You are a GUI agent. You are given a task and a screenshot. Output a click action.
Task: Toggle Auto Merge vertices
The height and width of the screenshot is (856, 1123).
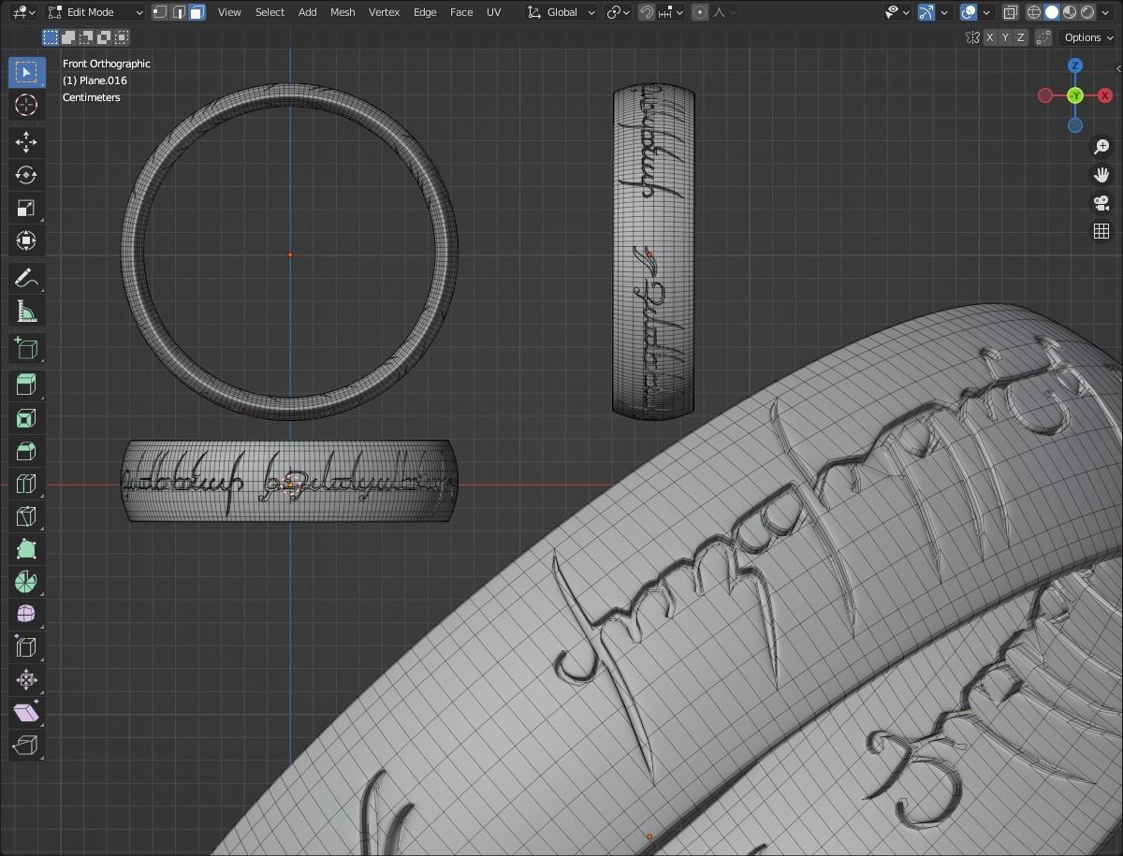(1044, 37)
